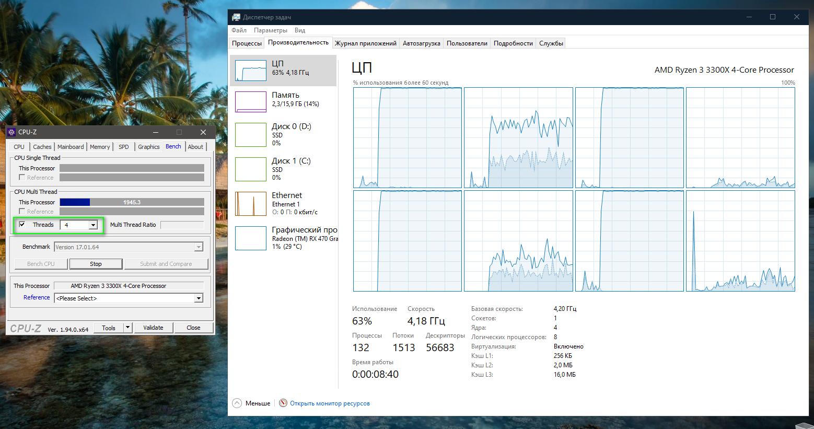Switch to the Службы tab
This screenshot has width=814, height=429.
click(551, 43)
